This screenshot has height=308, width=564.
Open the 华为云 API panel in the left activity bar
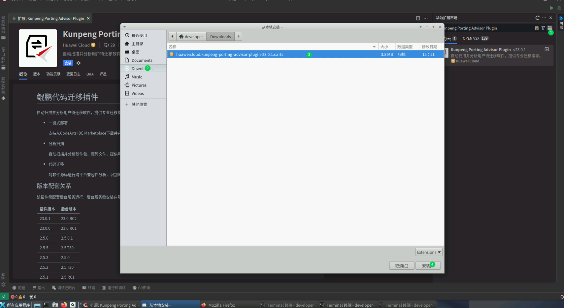(3, 58)
